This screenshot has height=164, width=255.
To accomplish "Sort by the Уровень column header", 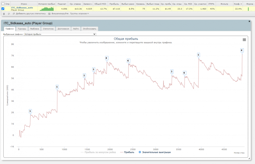I will click(x=140, y=4).
